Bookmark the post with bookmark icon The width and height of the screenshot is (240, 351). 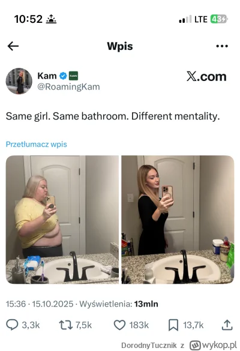point(173,325)
